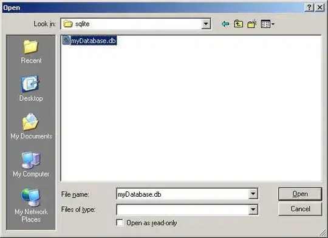
Task: Browse My Documents folder
Action: click(31, 127)
